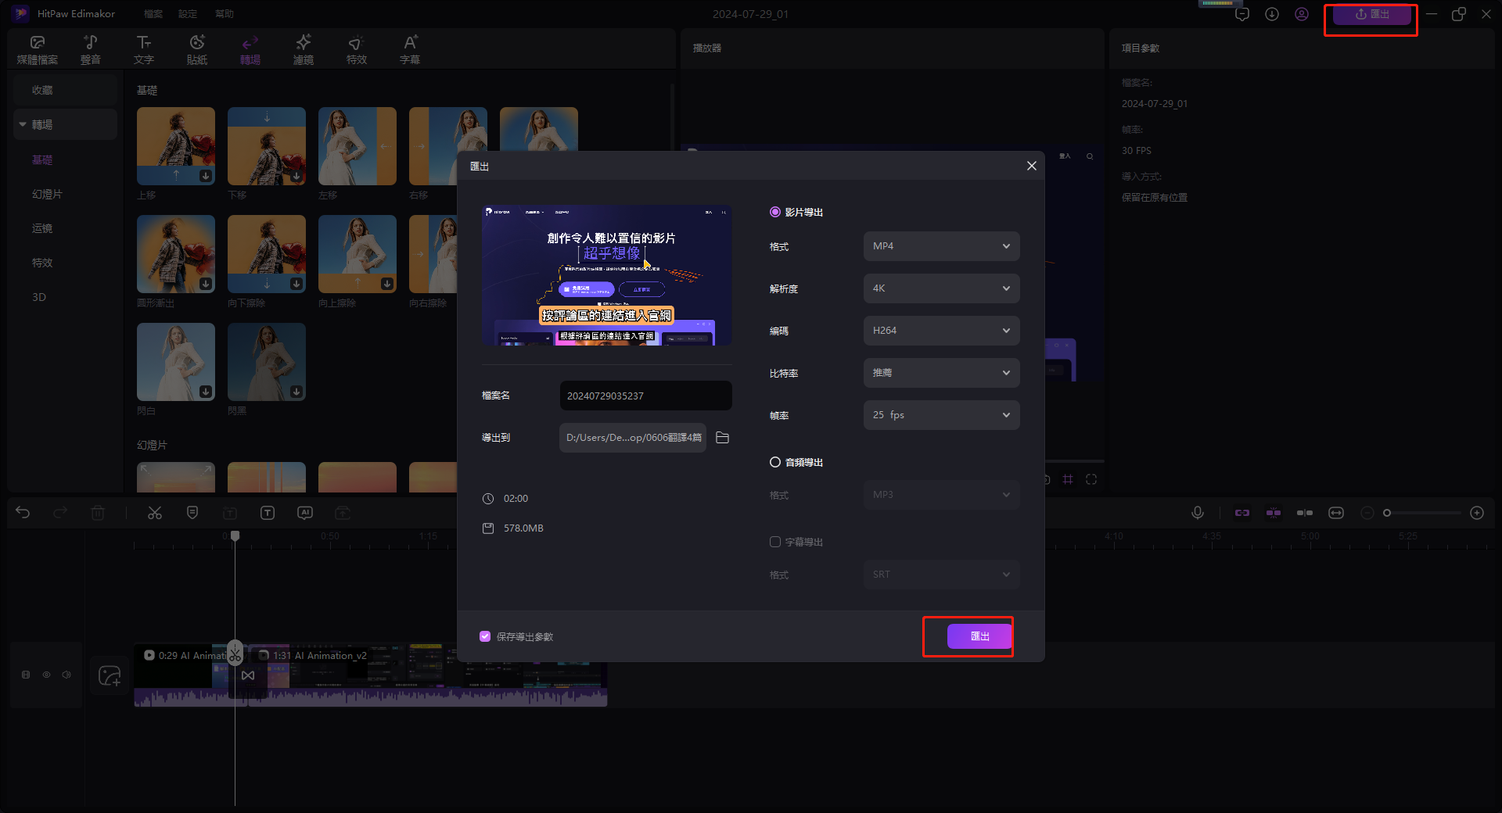This screenshot has width=1502, height=813.
Task: Click the transition icon between timeline clips
Action: coord(248,675)
